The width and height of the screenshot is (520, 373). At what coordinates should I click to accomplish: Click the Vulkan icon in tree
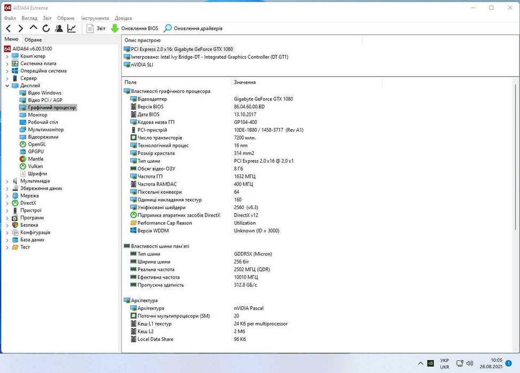[x=23, y=166]
